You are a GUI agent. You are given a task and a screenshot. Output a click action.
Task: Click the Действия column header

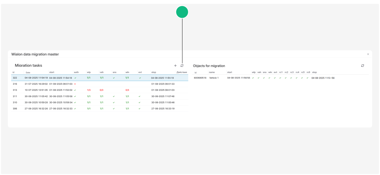tap(181, 72)
